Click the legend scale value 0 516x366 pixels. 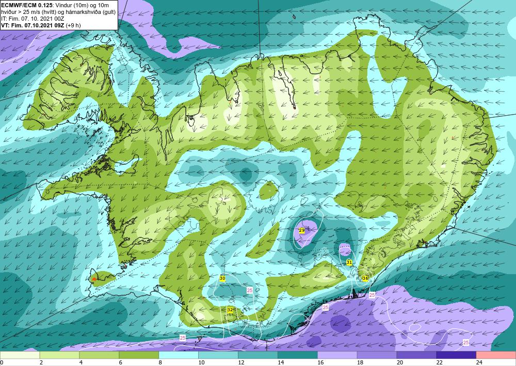click(x=2, y=362)
